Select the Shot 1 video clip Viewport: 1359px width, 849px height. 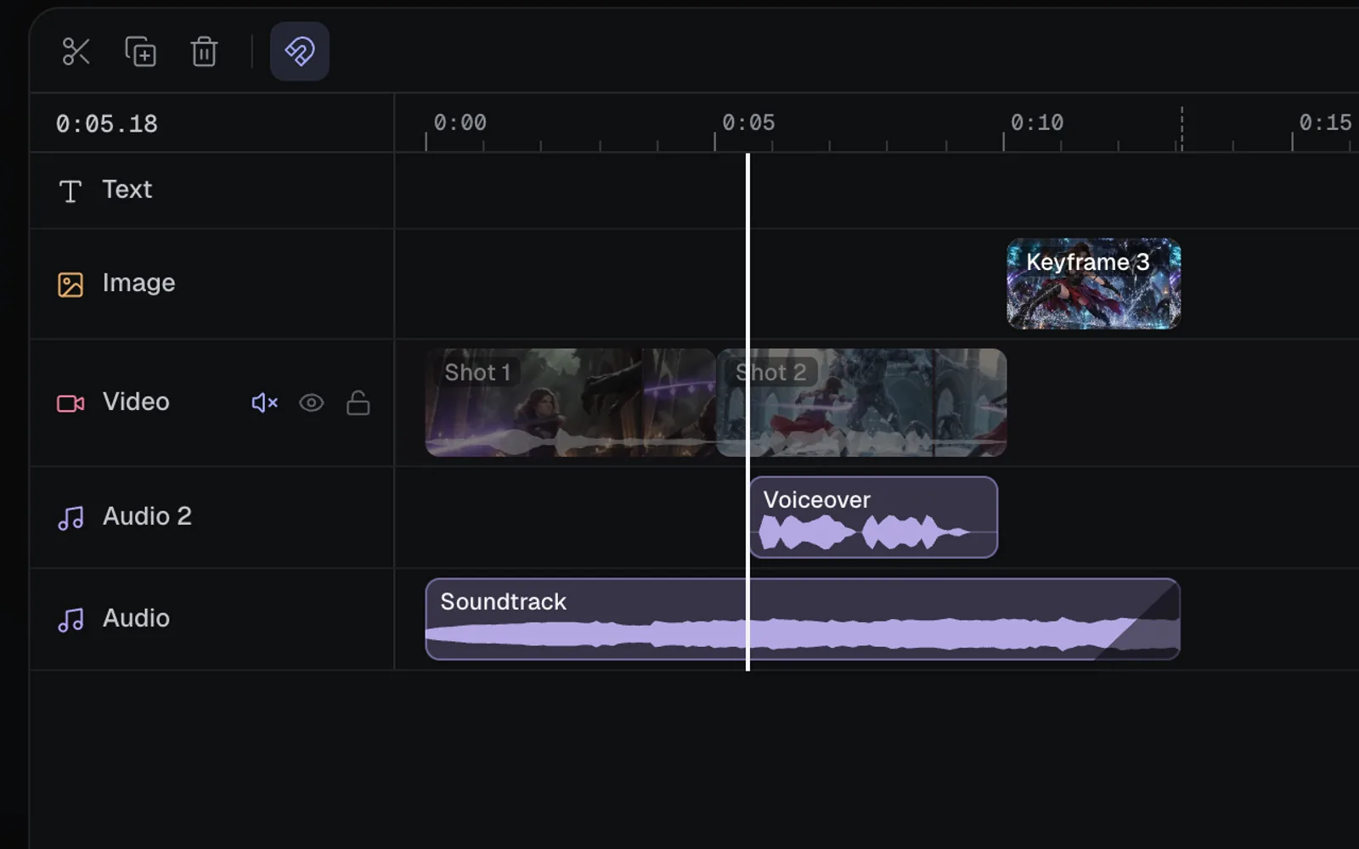[x=570, y=402]
